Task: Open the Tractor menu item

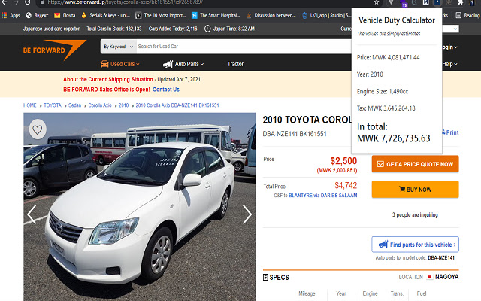Action: coord(235,64)
